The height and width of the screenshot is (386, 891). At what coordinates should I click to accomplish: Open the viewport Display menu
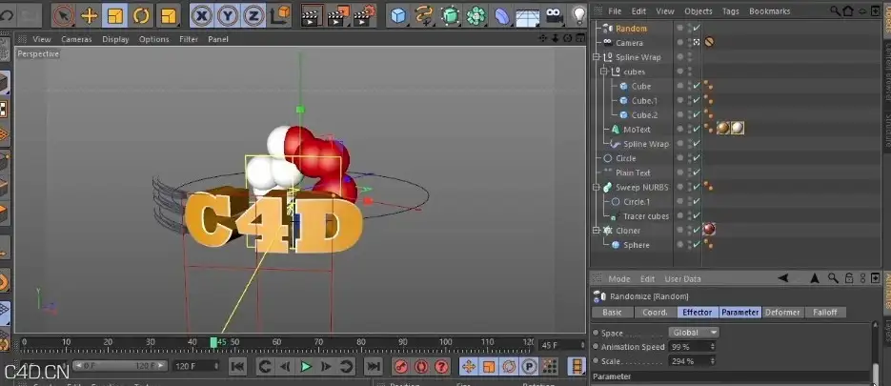115,39
